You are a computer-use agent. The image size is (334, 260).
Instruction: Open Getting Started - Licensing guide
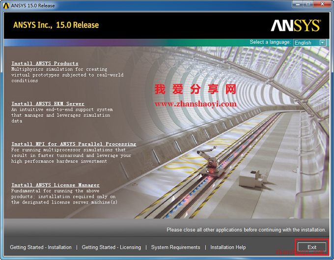(111, 247)
